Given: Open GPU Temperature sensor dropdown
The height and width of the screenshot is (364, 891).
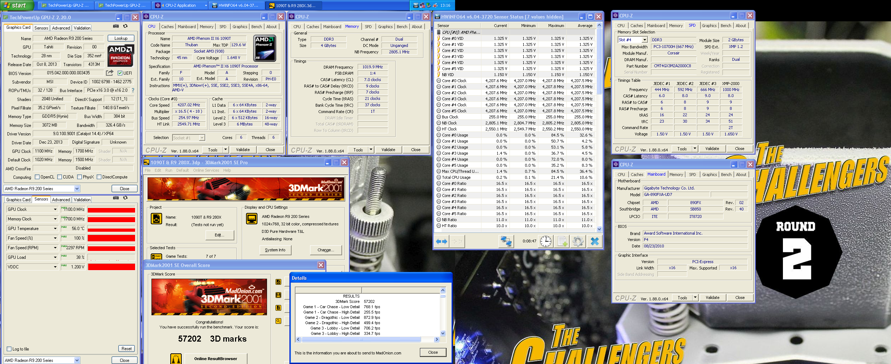Looking at the screenshot, I should [x=55, y=229].
